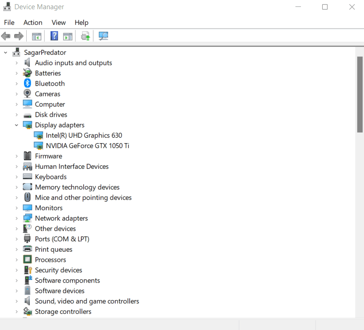Click the Disk drives icon
Image resolution: width=364 pixels, height=330 pixels.
(x=28, y=116)
